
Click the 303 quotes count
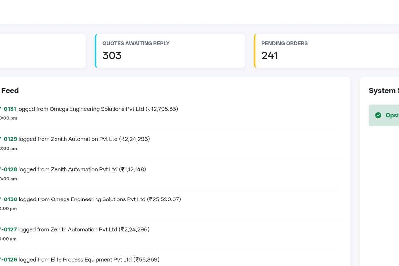click(112, 55)
